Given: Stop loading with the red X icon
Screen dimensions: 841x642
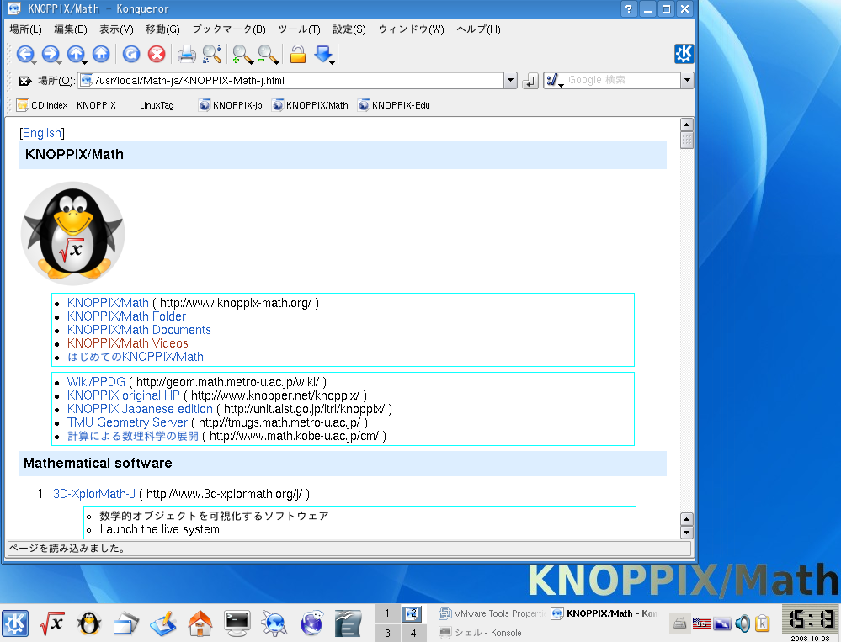Looking at the screenshot, I should [157, 54].
